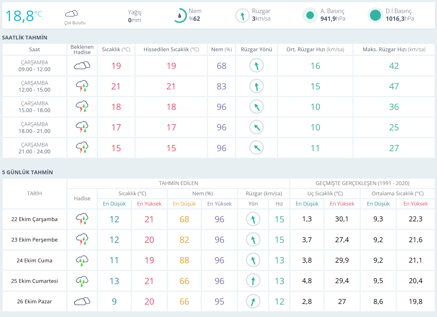Click the Hissedilen Sıcaklık column header

tap(171, 49)
